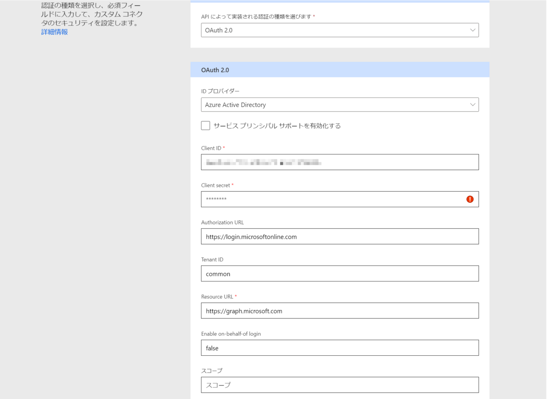The width and height of the screenshot is (547, 399).
Task: Open the 詳細情報 link
Action: 55,32
